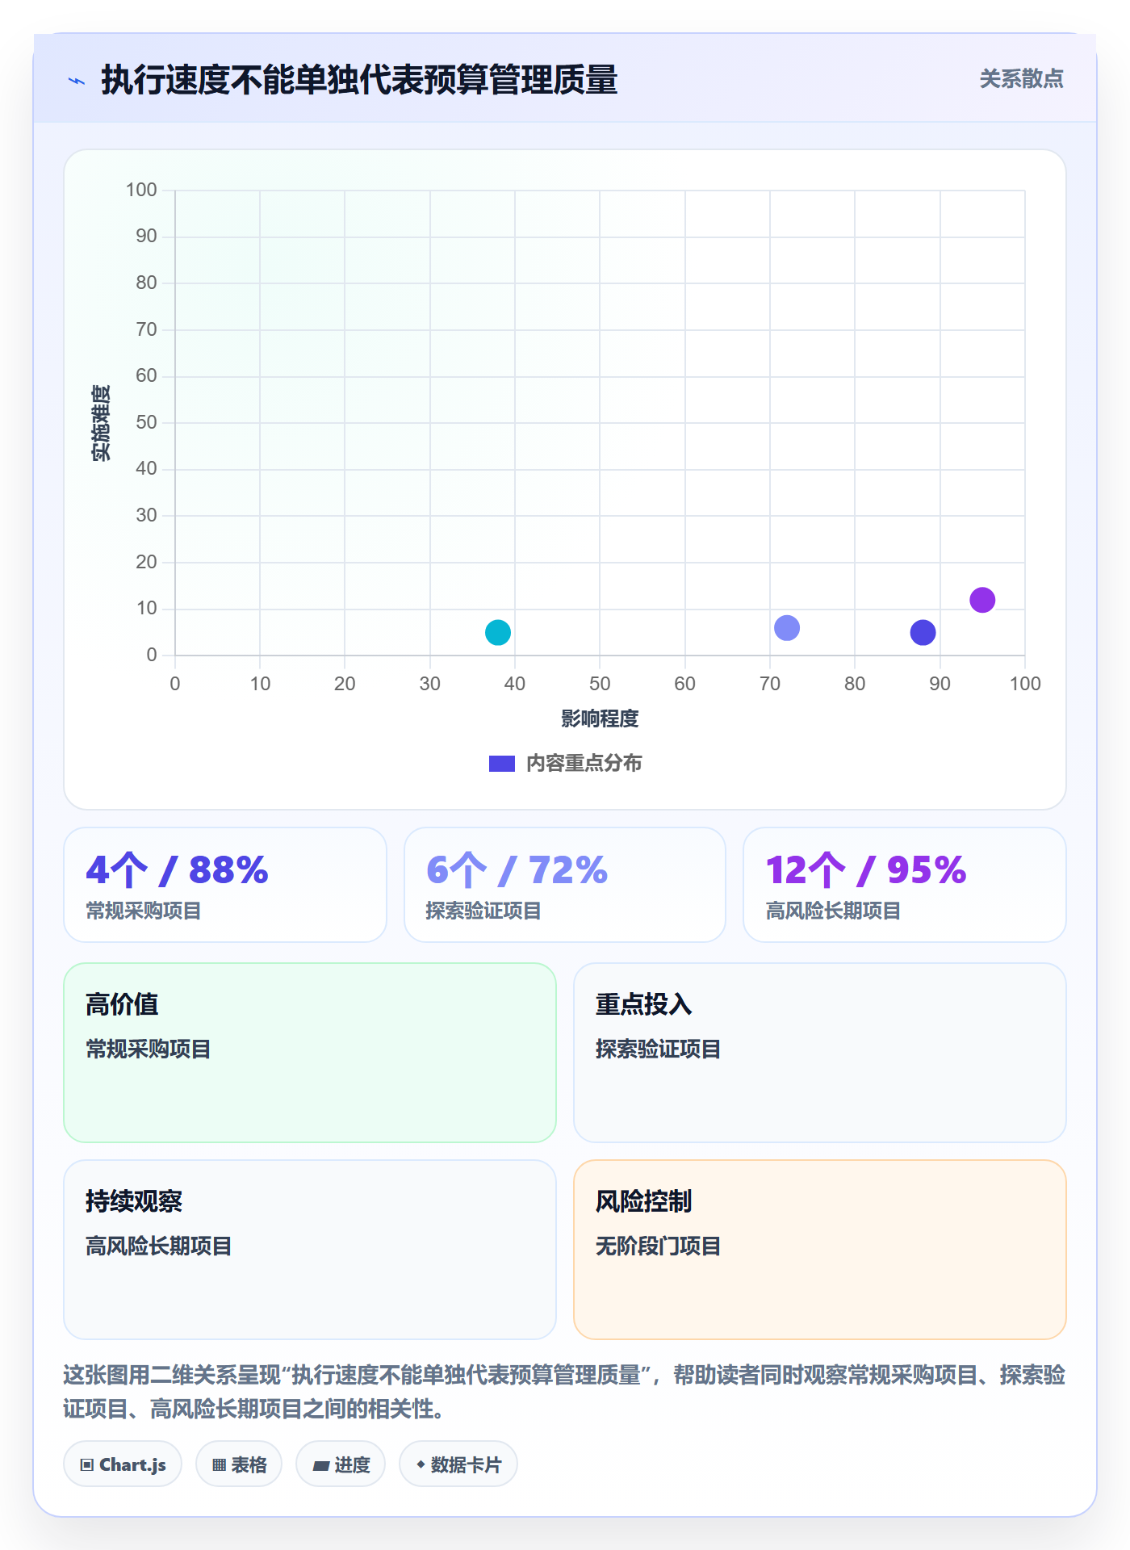Click the indigo scatter point near 88
The width and height of the screenshot is (1130, 1550).
tap(923, 632)
